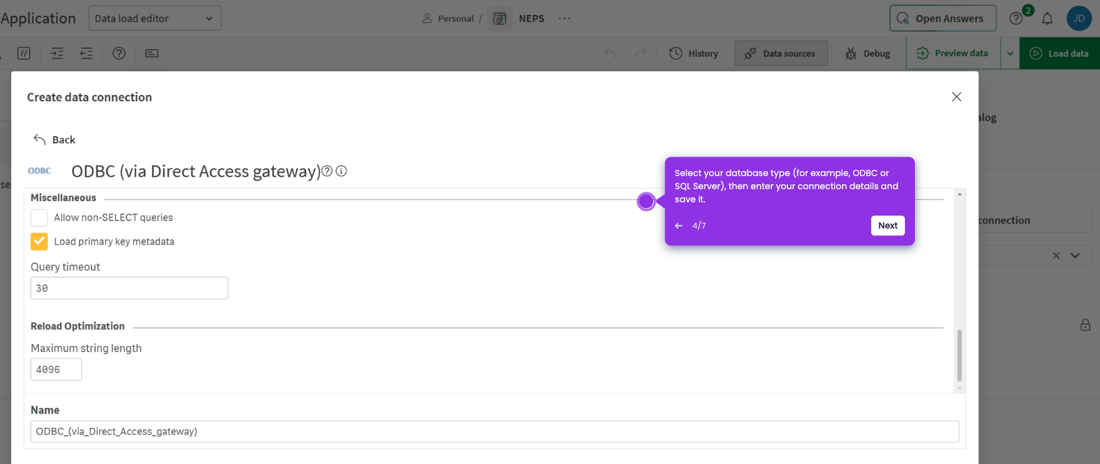The image size is (1100, 464).
Task: Click the dialog vertical scrollbar thumb
Action: 959,355
